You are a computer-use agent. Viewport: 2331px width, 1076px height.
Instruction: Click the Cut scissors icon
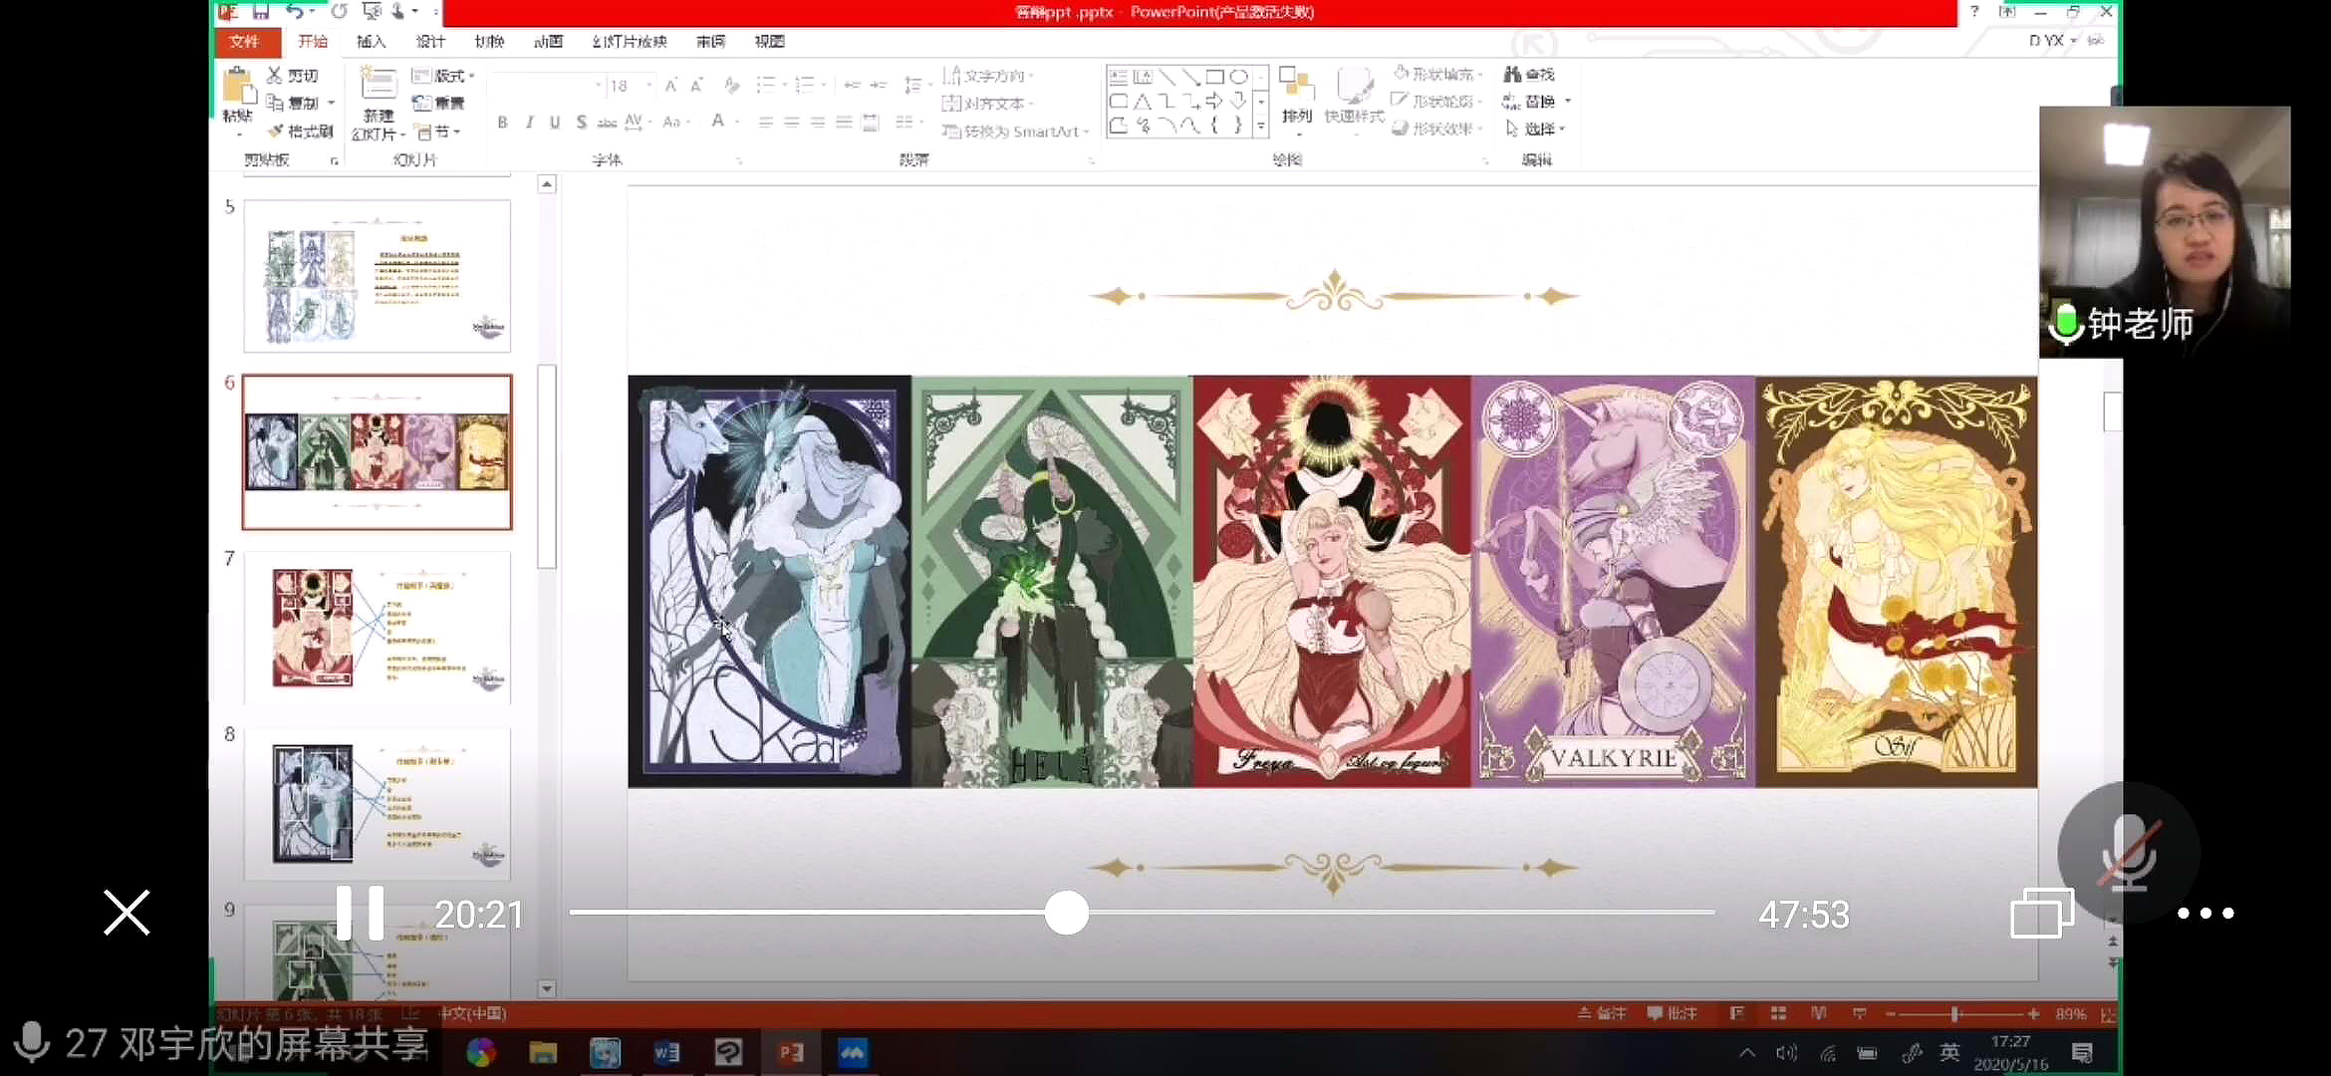[x=275, y=75]
